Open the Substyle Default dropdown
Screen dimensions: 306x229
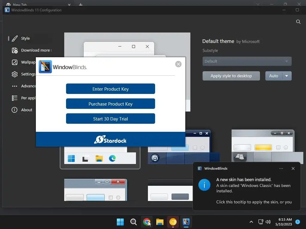(247, 61)
